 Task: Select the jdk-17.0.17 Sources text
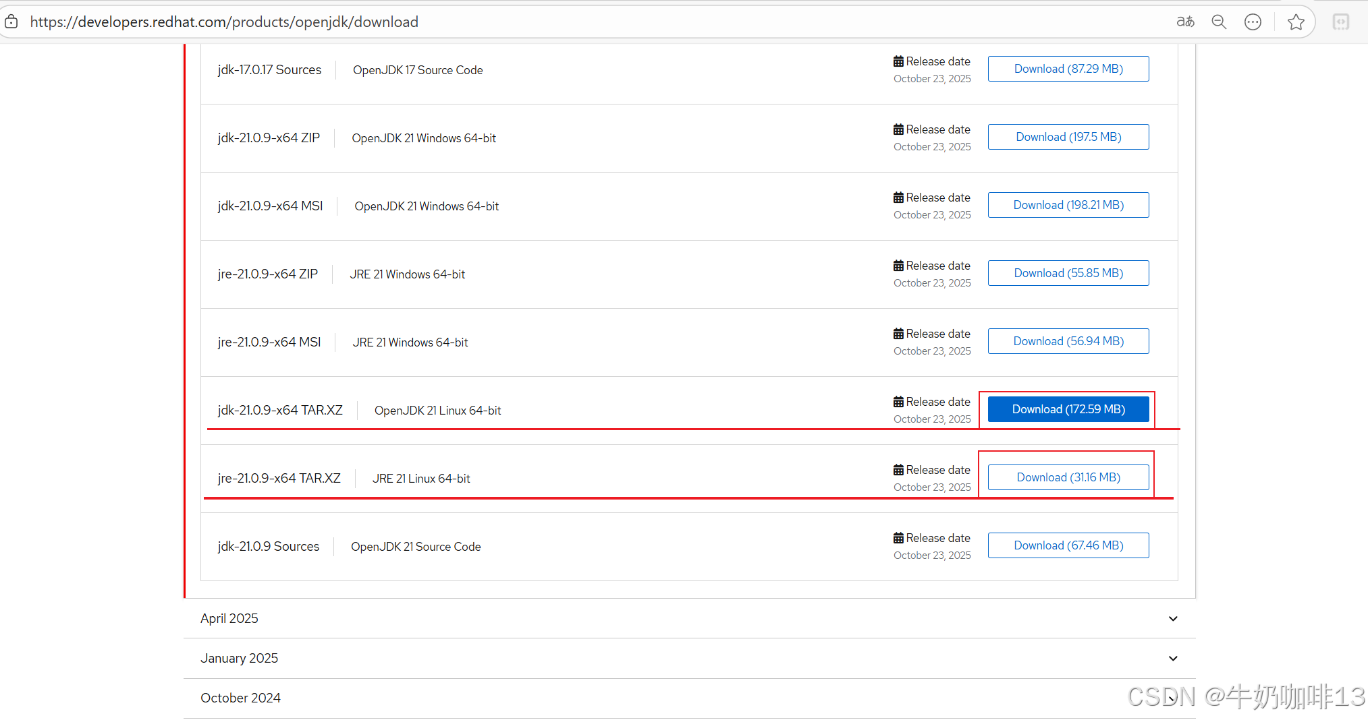269,70
